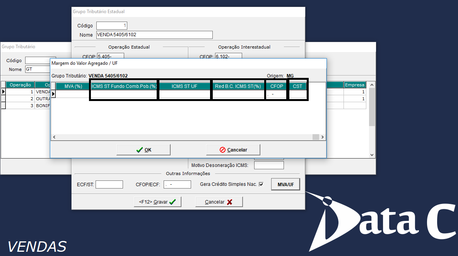Click scroll up arrow in Grupo Tributário window
Image resolution: width=458 pixels, height=256 pixels.
(372, 85)
